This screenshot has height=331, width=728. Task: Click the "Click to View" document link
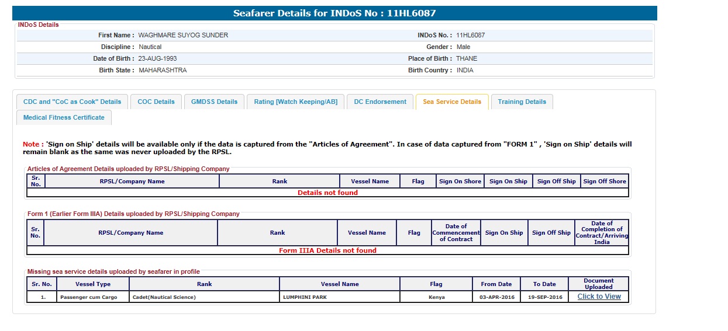pos(599,297)
